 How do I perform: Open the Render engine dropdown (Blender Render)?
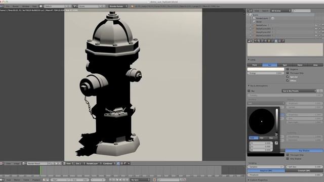point(118,7)
